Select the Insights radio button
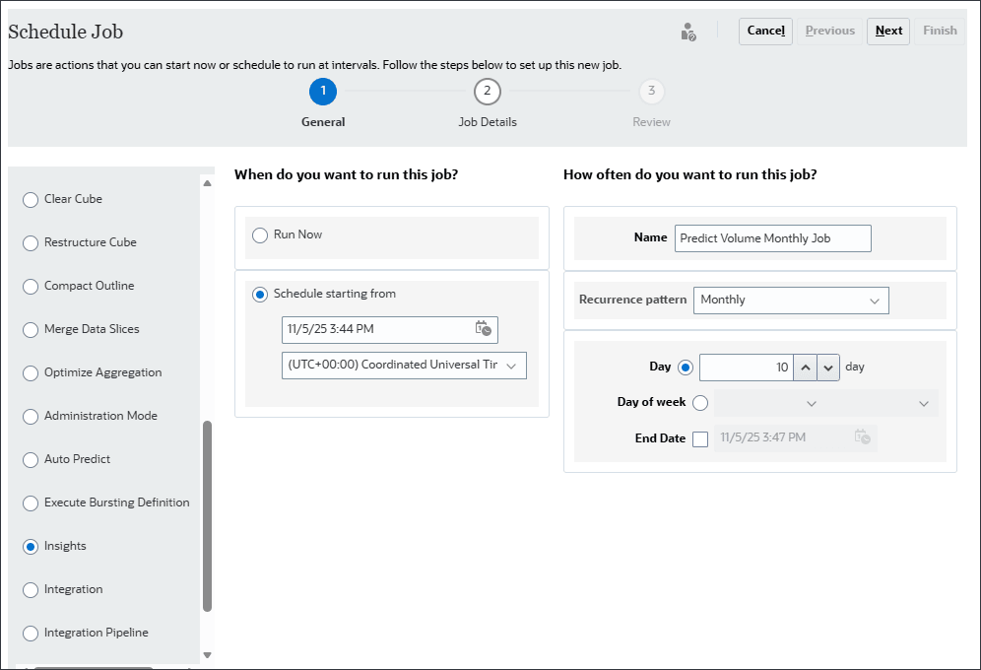The height and width of the screenshot is (670, 981). (30, 547)
